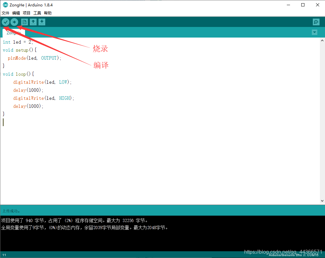Open the 工具 menu
Image resolution: width=325 pixels, height=258 pixels.
(37, 13)
